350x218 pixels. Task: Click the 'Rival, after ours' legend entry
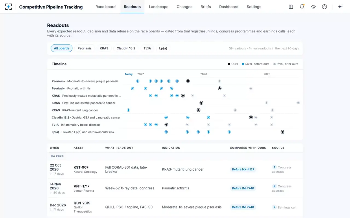click(x=286, y=64)
